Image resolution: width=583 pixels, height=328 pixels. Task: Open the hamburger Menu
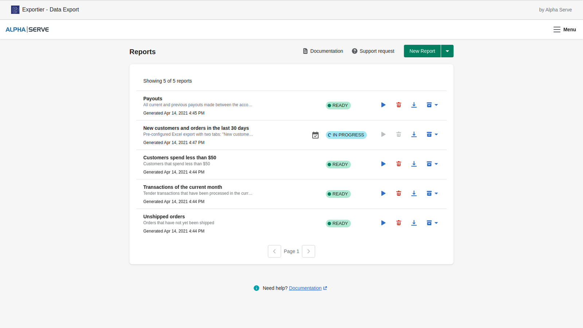(x=564, y=30)
